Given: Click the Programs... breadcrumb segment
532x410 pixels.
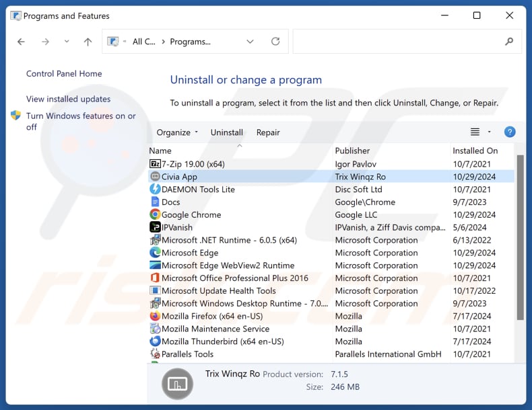Looking at the screenshot, I should [x=191, y=41].
